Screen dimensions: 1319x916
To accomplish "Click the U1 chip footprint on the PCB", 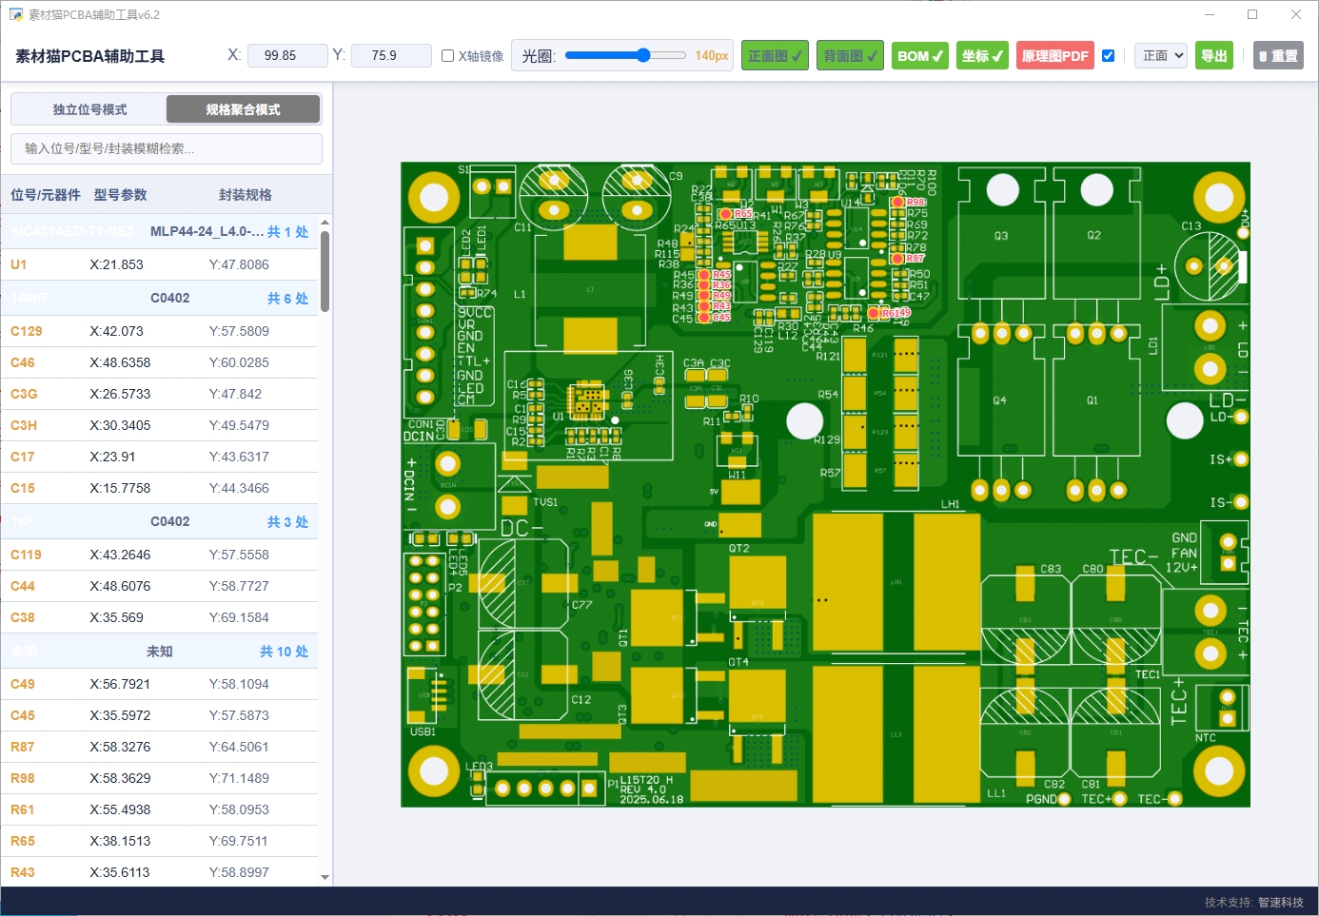I will coord(587,401).
